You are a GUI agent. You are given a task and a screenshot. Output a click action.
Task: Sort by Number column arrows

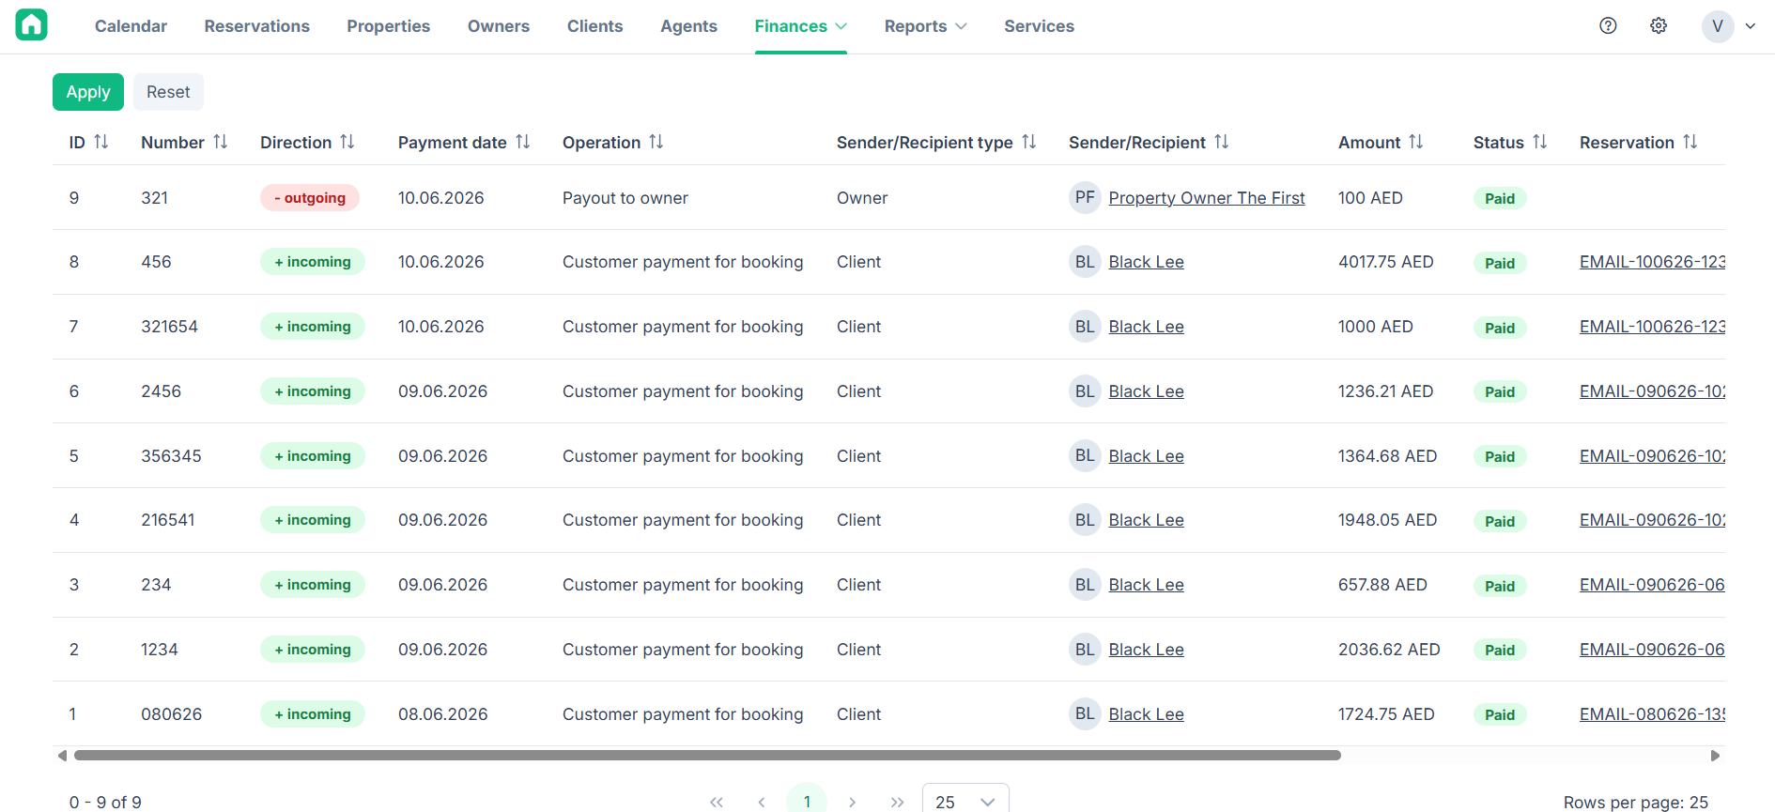221,142
